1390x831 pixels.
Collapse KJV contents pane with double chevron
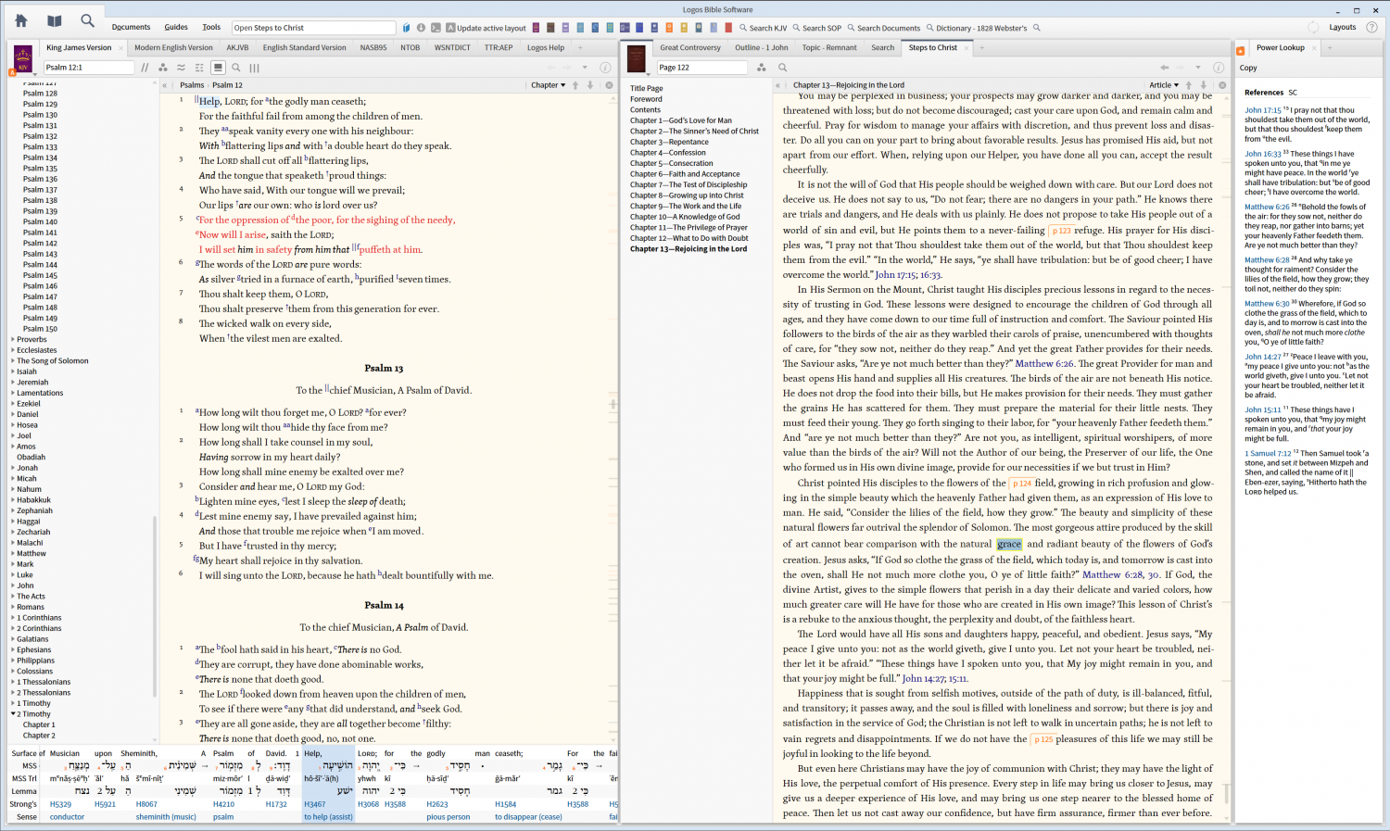click(x=167, y=85)
